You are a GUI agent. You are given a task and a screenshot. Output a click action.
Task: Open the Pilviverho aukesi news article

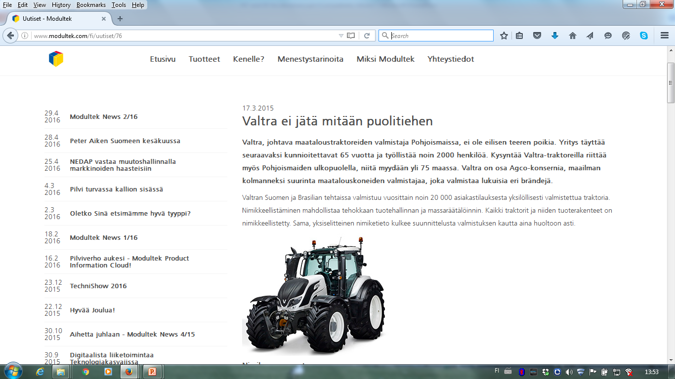129,262
